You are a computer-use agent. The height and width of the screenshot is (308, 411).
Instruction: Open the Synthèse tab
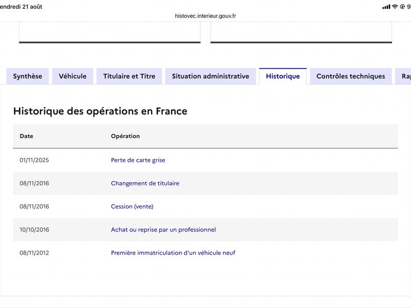[x=28, y=76]
